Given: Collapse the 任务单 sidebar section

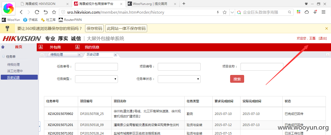Looking at the screenshot, I should (x=3, y=56).
